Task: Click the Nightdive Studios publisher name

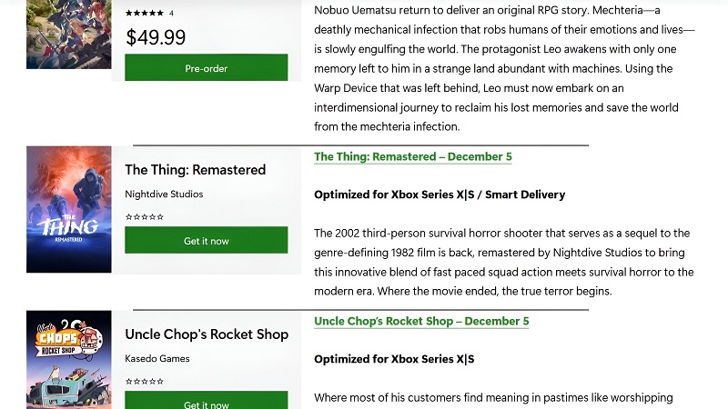Action: coord(164,195)
